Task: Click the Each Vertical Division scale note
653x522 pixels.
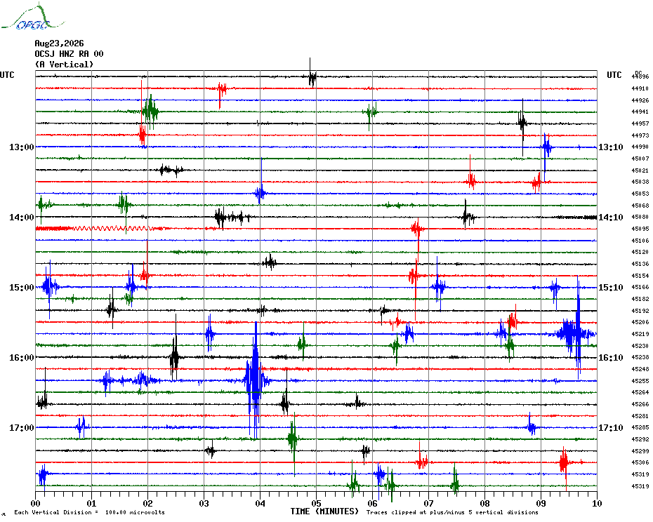Action: (90, 512)
